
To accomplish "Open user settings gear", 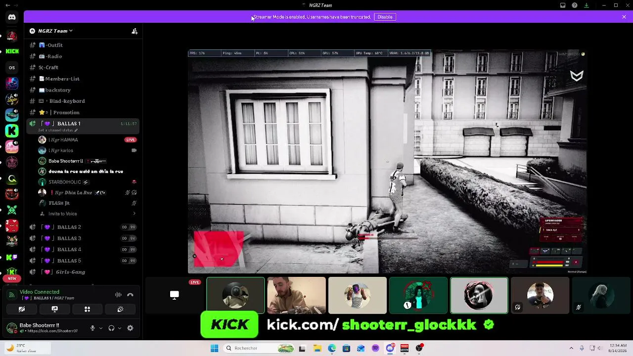I will pos(130,328).
